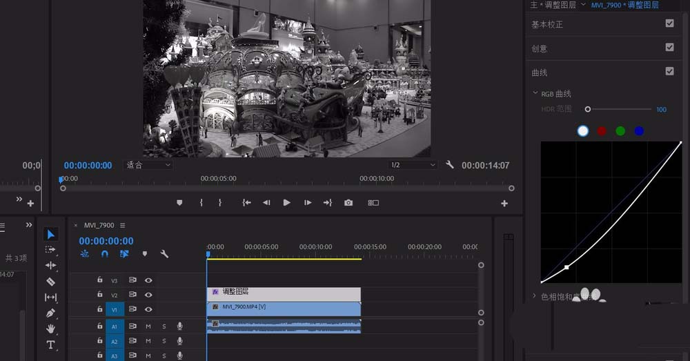
Task: Hide the V2 track with eye icon
Action: [x=148, y=295]
